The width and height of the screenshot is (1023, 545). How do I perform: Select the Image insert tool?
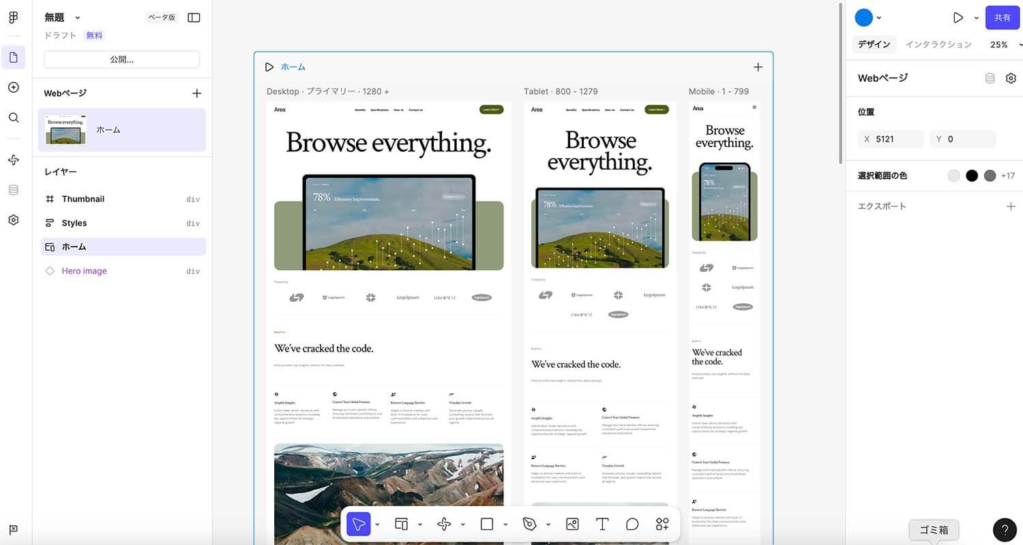(572, 524)
